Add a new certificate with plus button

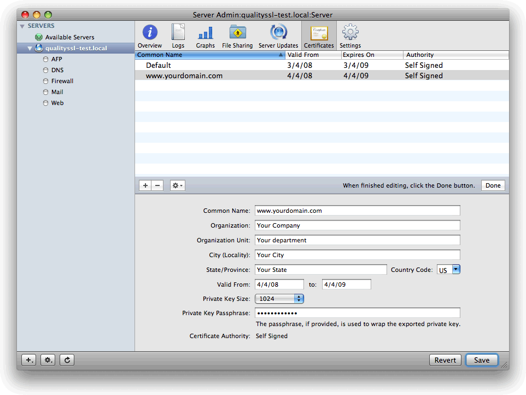[145, 185]
